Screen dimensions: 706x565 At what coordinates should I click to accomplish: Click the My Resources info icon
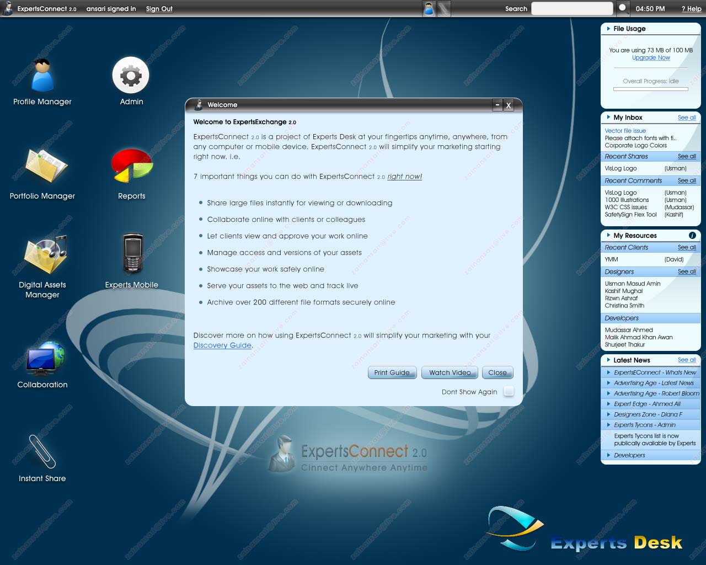point(692,236)
